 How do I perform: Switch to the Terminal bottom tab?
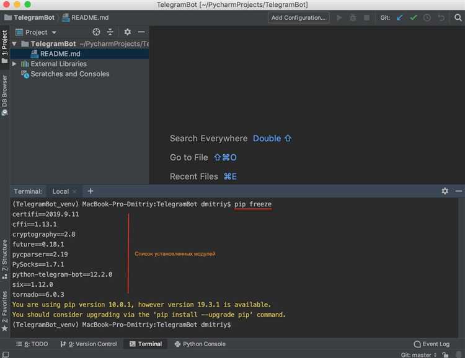(146, 344)
